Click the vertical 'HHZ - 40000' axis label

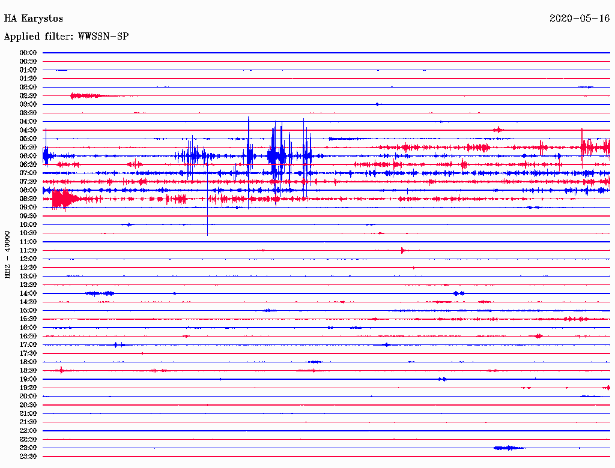(7, 255)
